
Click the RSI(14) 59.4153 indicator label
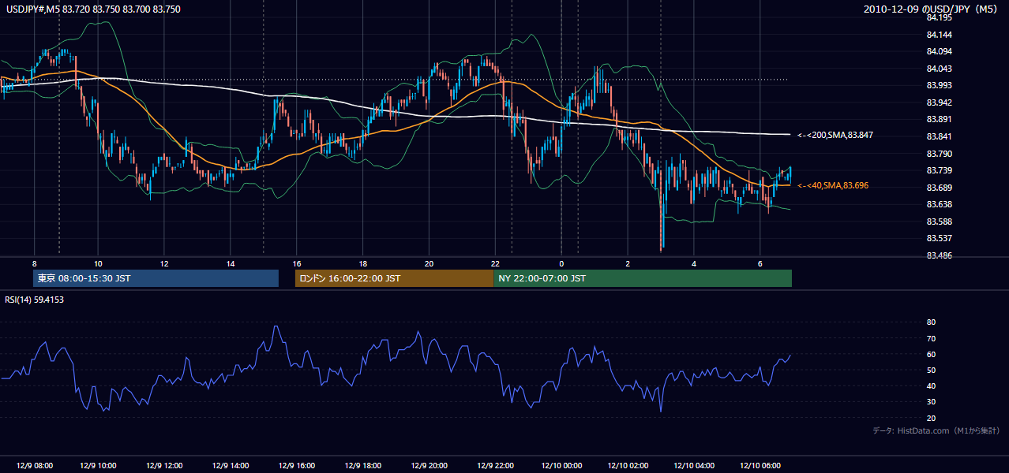pyautogui.click(x=35, y=300)
